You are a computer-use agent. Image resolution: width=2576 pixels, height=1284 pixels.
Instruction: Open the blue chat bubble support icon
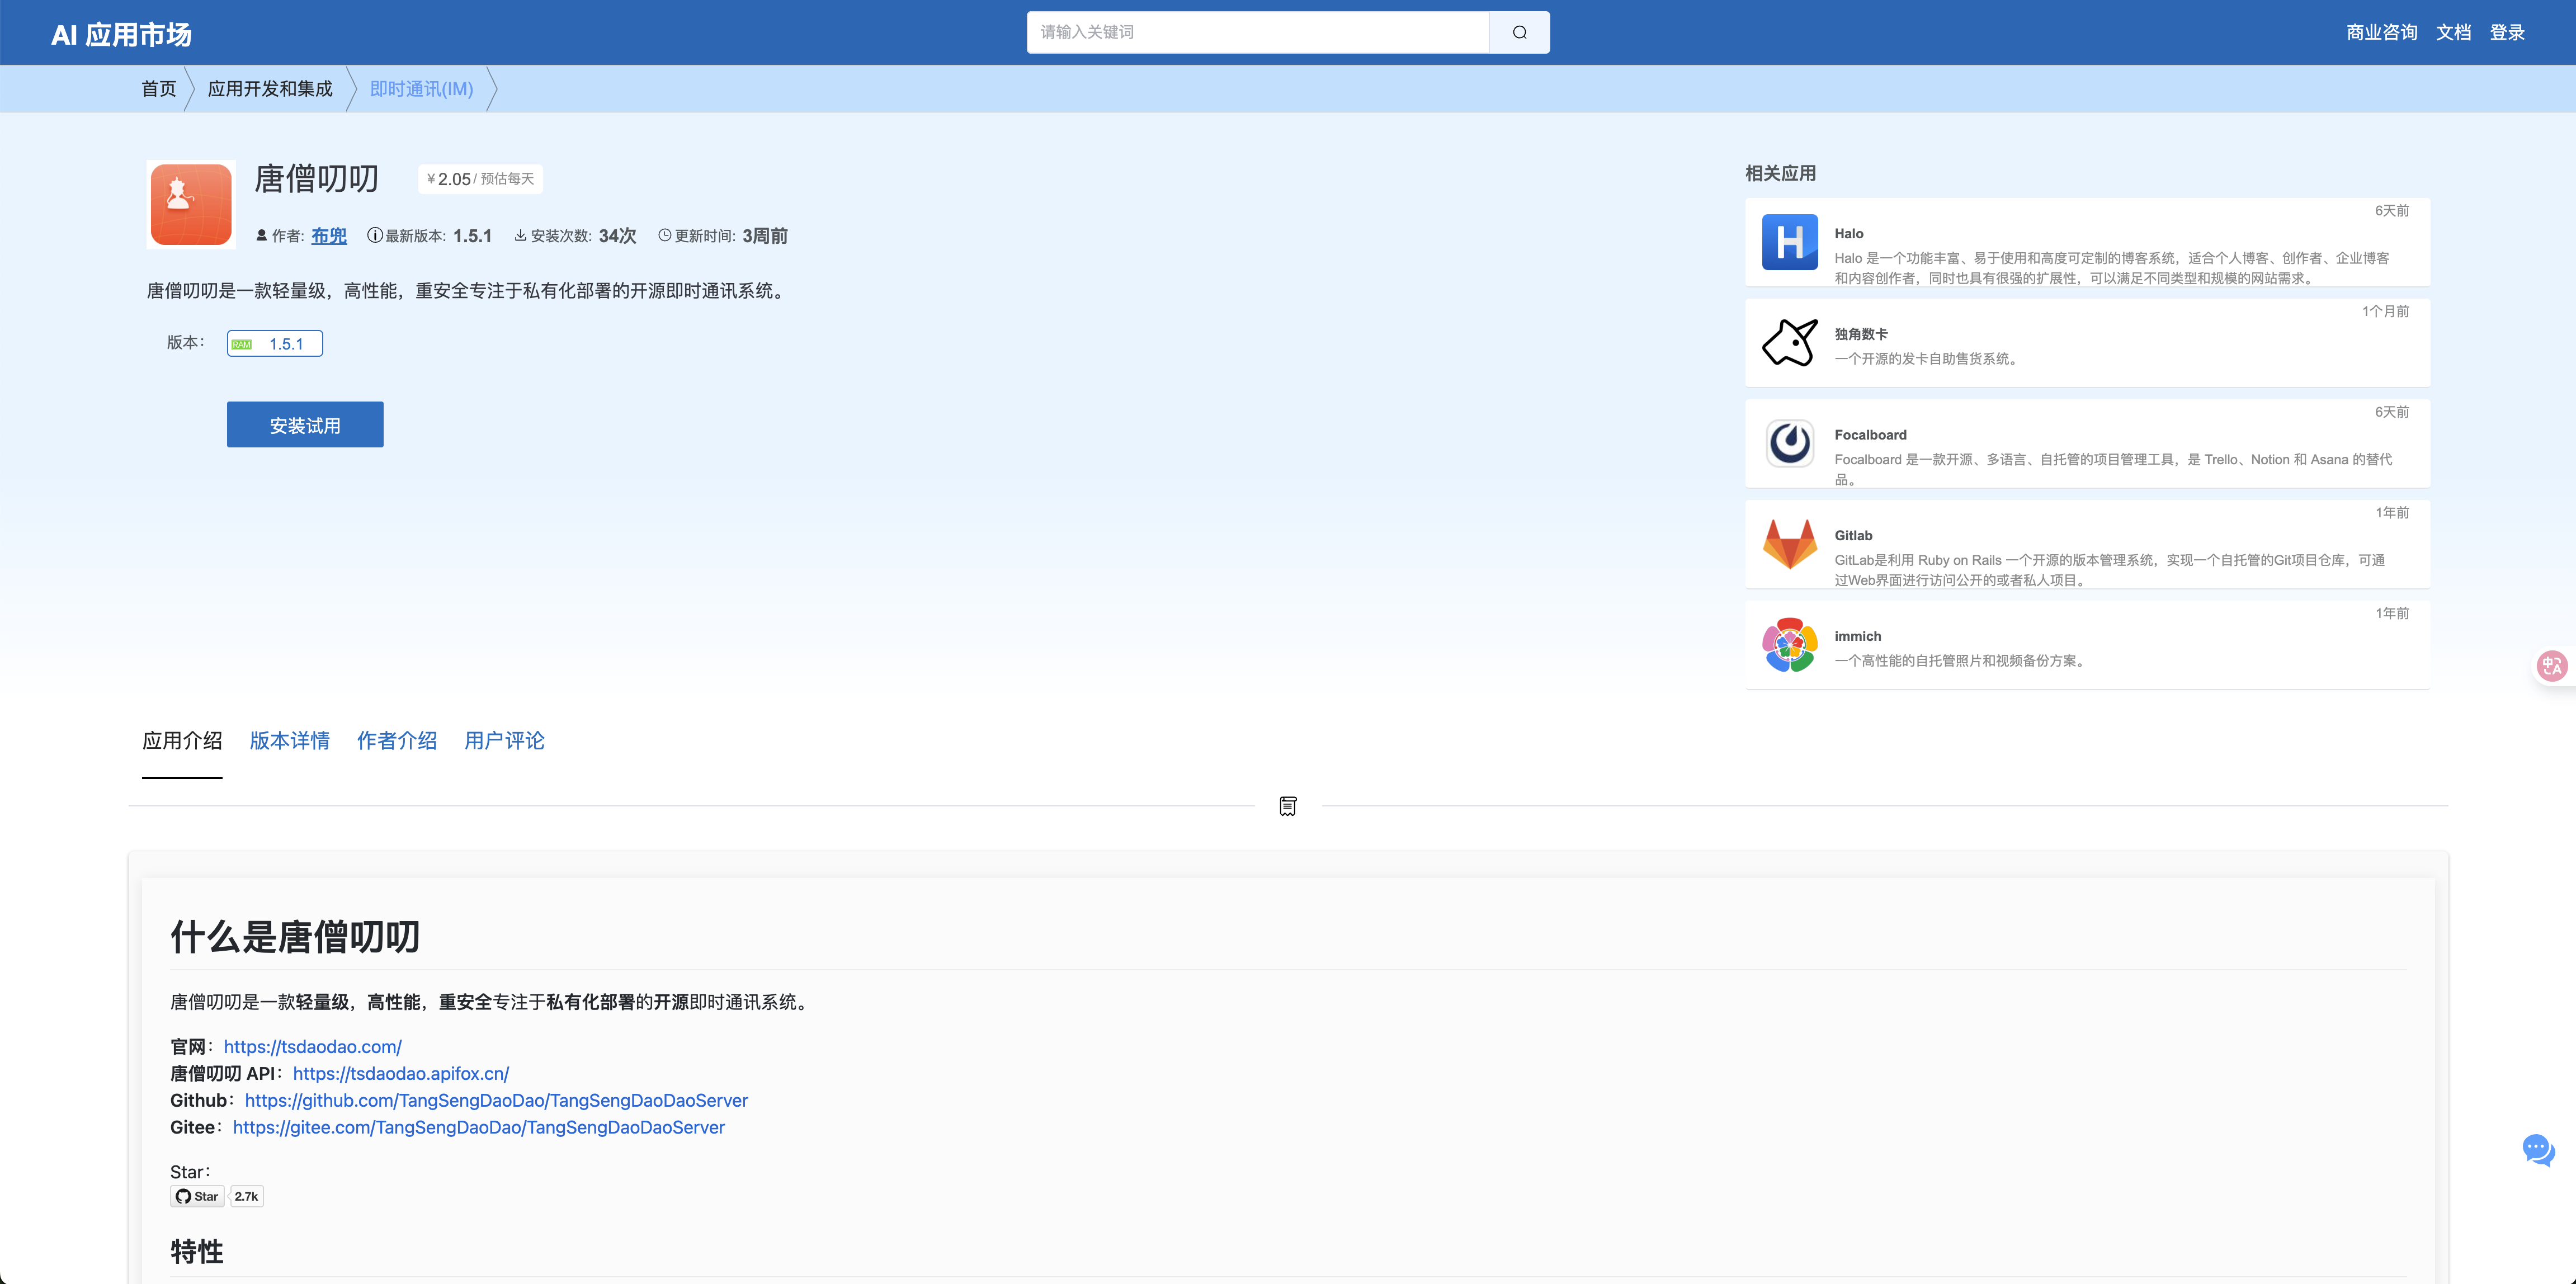tap(2537, 1150)
